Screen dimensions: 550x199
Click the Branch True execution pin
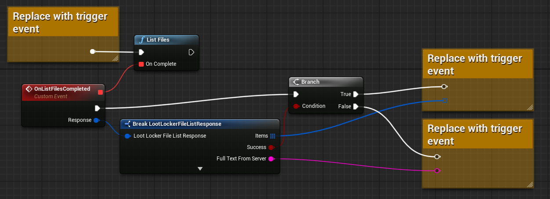356,94
